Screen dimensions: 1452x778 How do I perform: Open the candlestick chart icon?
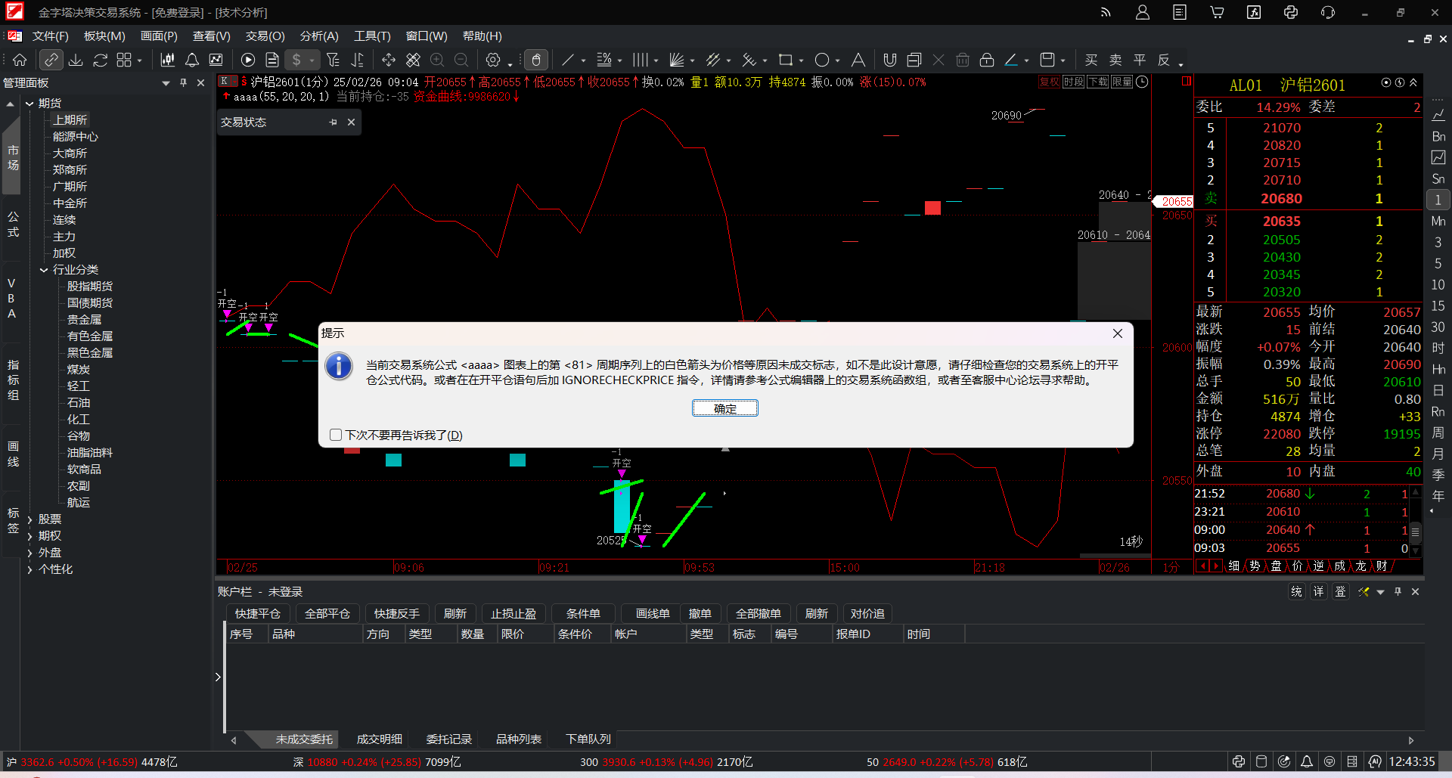coord(168,60)
